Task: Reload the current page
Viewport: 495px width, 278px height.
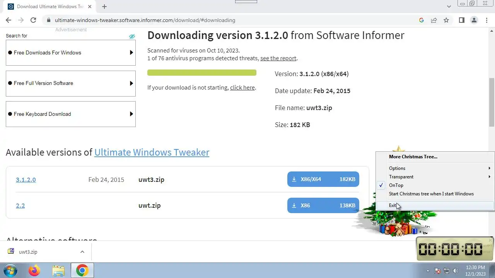Action: [x=33, y=20]
